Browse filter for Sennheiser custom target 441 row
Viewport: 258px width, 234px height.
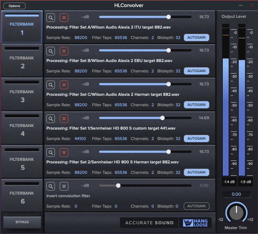51,119
